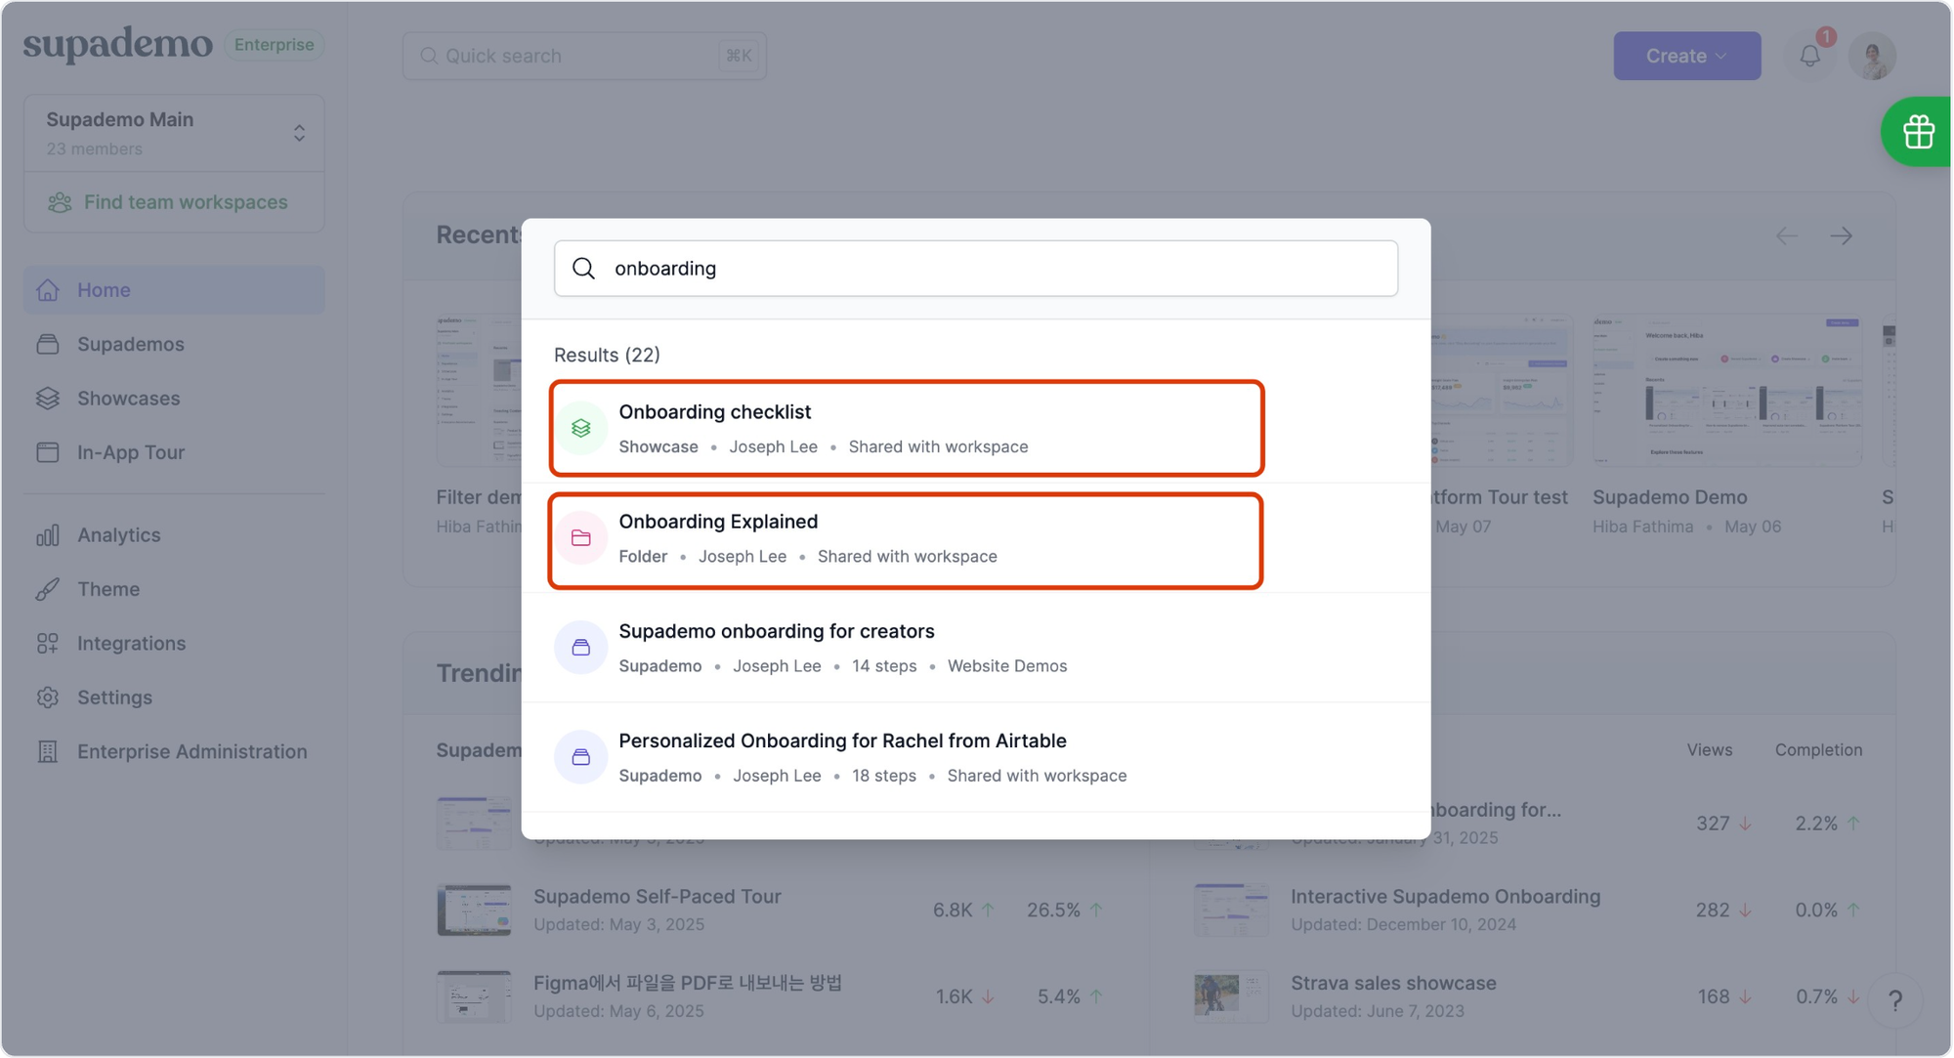Viewport: 1954px width, 1058px height.
Task: Click the 6.8K views value
Action: [x=952, y=910]
